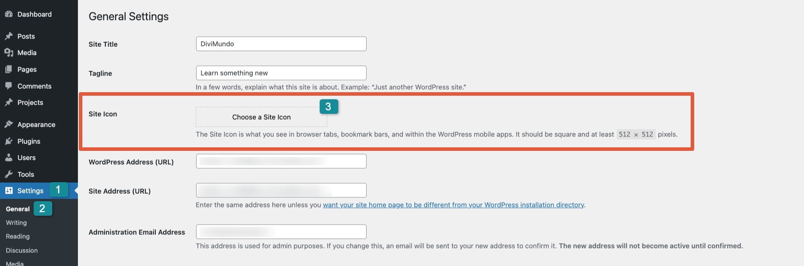
Task: Open the Writing settings submenu
Action: [16, 223]
